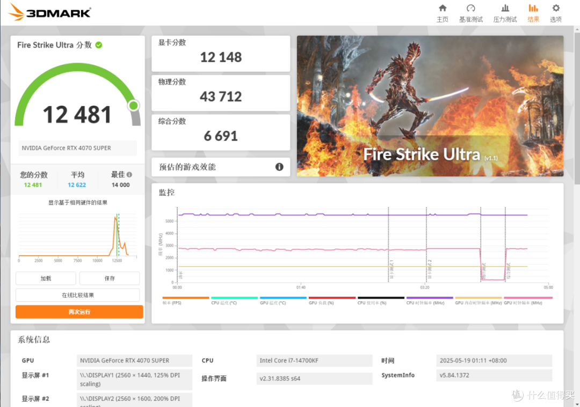
Task: Click SystemInfo version v5.84.1372
Action: pos(494,375)
